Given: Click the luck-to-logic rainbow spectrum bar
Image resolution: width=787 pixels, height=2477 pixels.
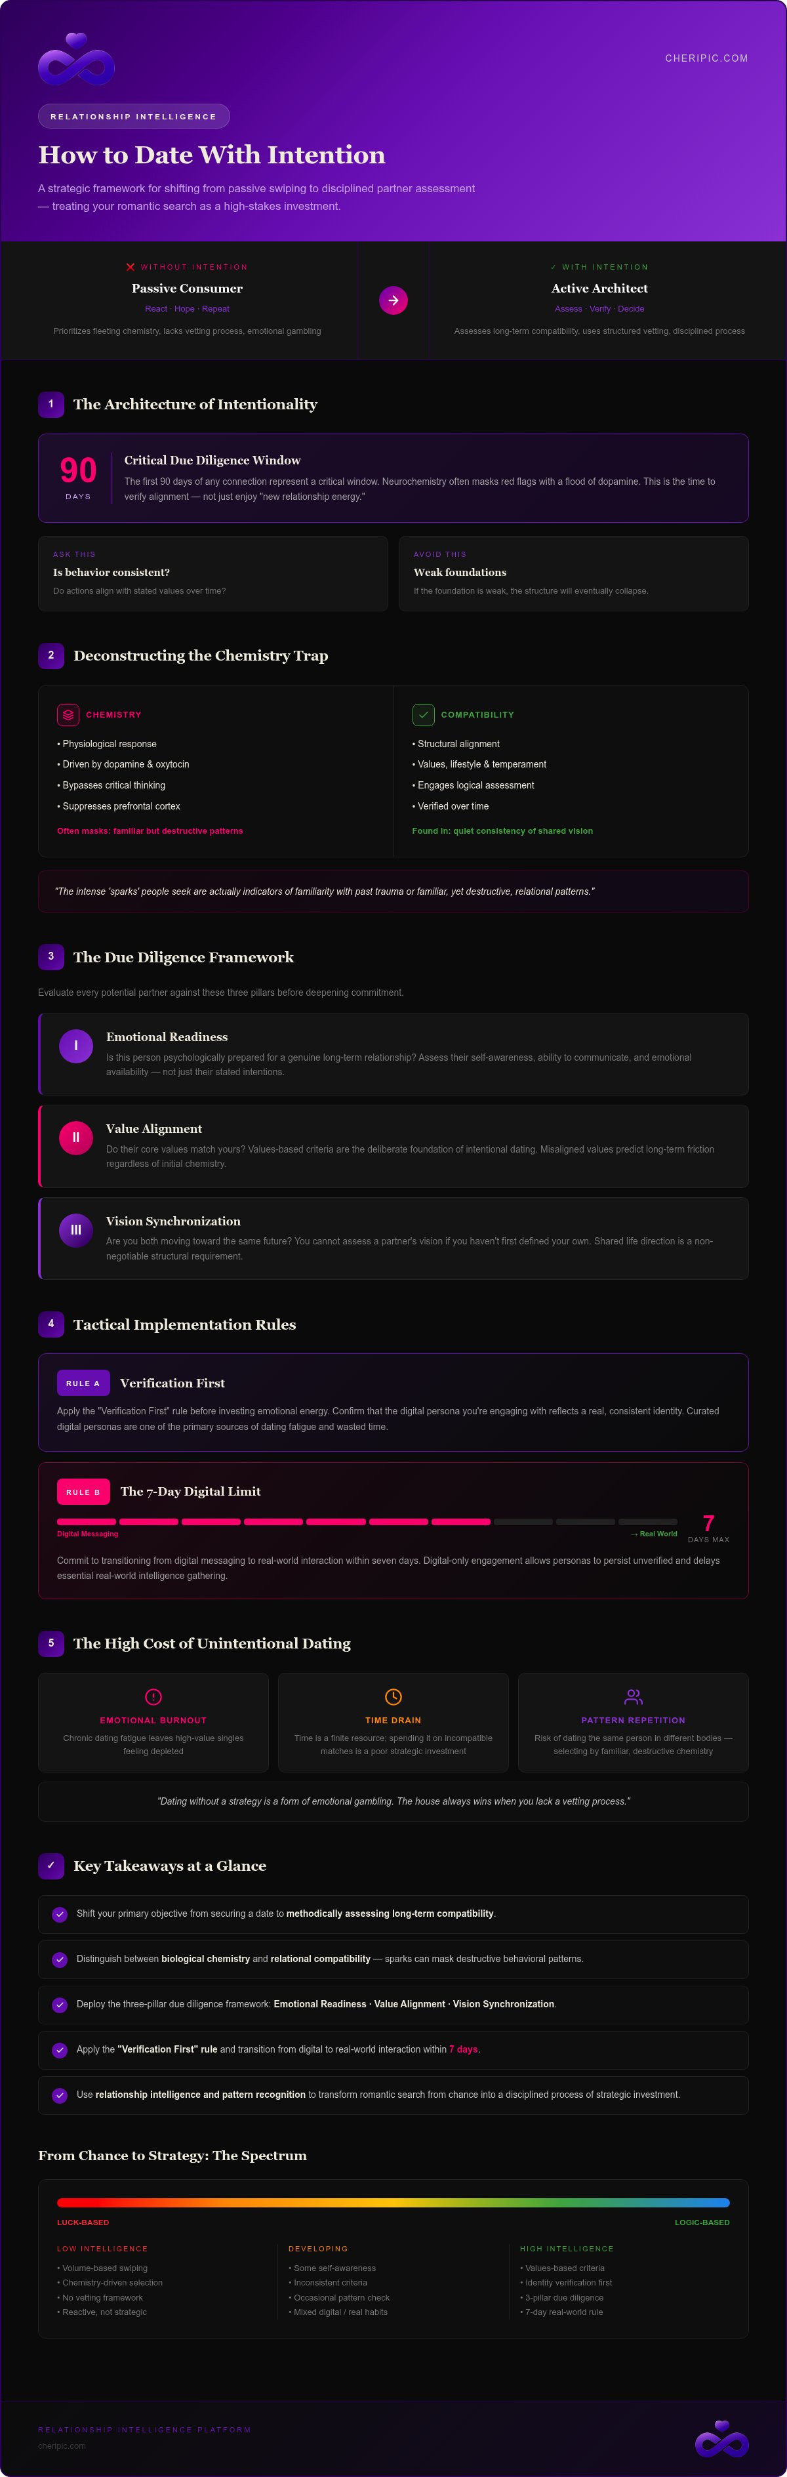Looking at the screenshot, I should click(393, 2202).
